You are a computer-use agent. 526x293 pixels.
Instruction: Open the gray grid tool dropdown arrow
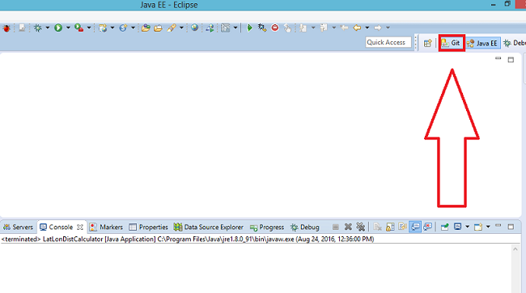tap(235, 28)
